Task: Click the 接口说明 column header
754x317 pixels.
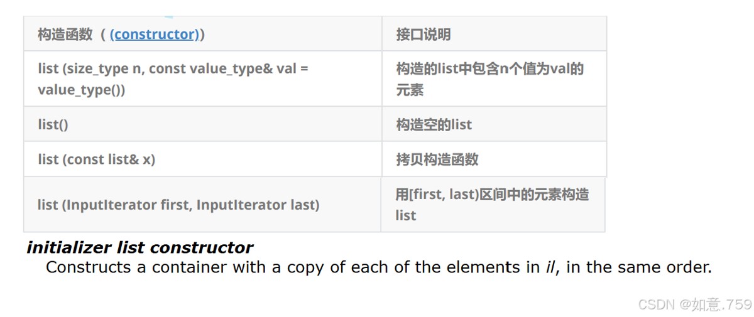Action: [423, 35]
